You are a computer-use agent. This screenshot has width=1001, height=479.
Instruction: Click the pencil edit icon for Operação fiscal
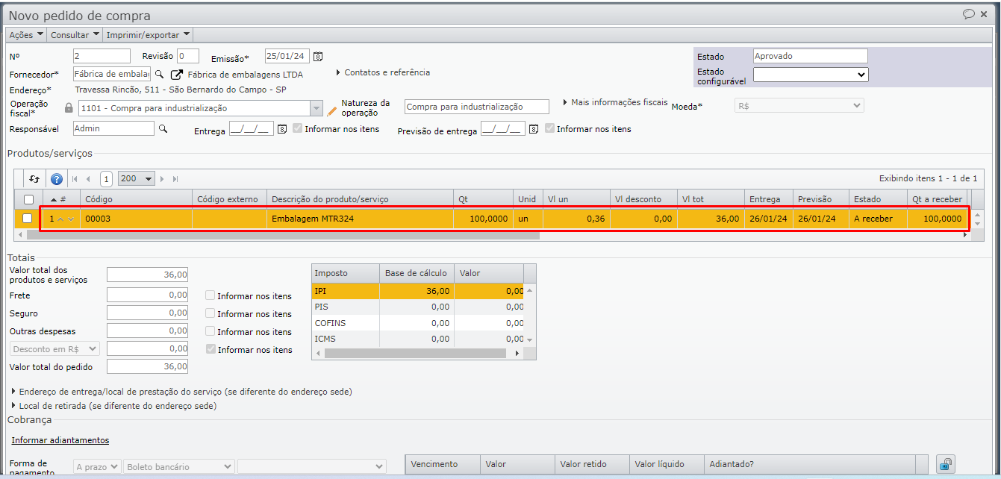click(332, 110)
